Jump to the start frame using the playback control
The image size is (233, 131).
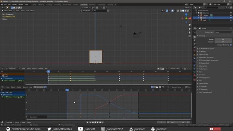click(x=90, y=122)
